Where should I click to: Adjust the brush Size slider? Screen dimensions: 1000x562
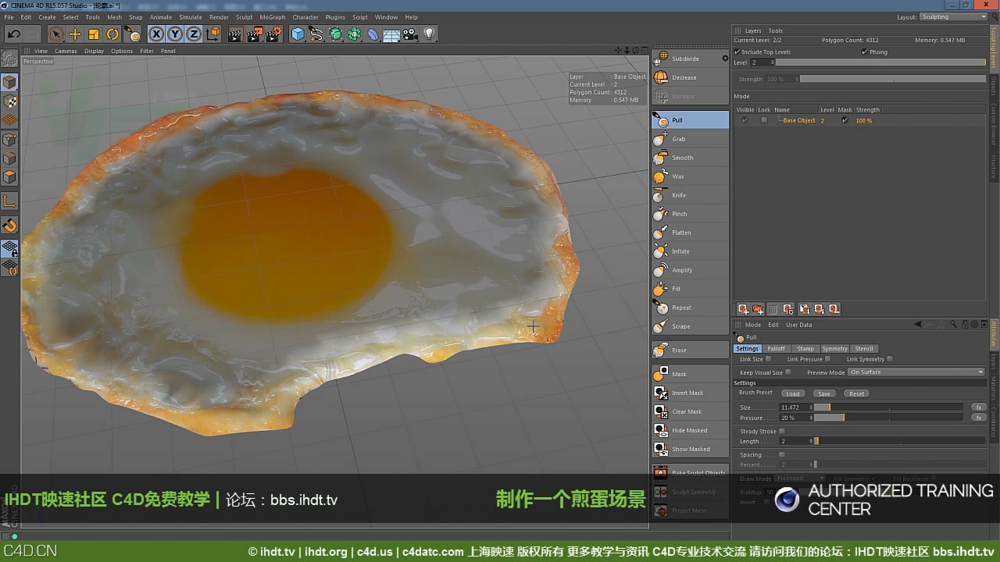[889, 407]
